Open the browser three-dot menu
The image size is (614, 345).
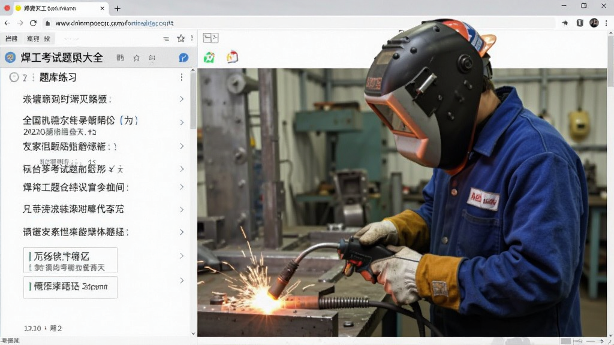click(x=606, y=23)
